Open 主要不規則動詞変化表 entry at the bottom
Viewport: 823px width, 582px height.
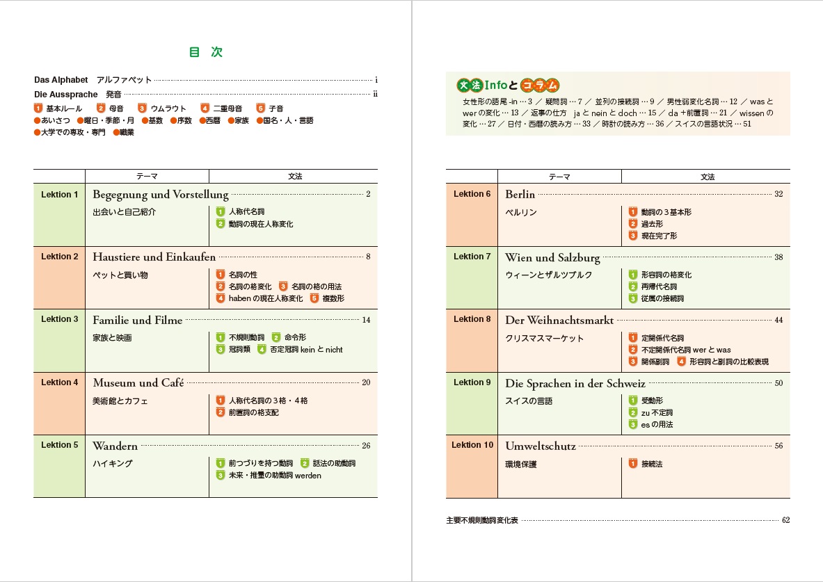[482, 520]
